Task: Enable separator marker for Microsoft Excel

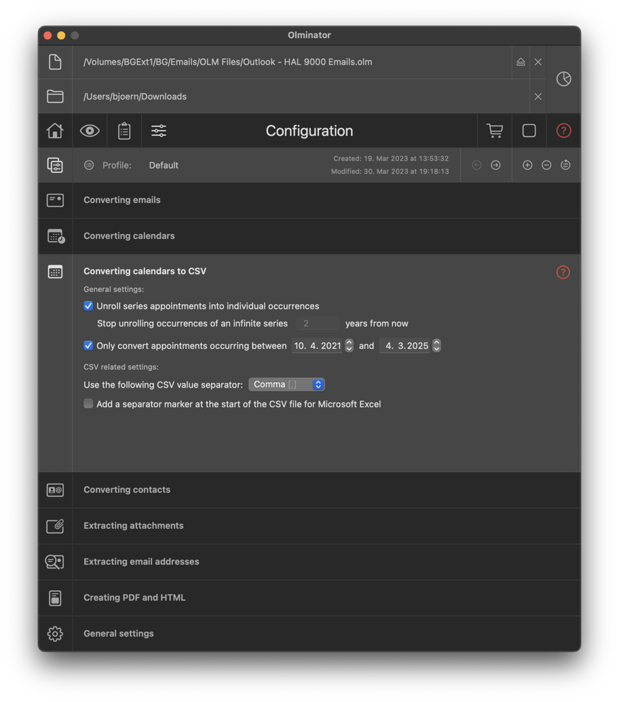Action: pyautogui.click(x=88, y=404)
